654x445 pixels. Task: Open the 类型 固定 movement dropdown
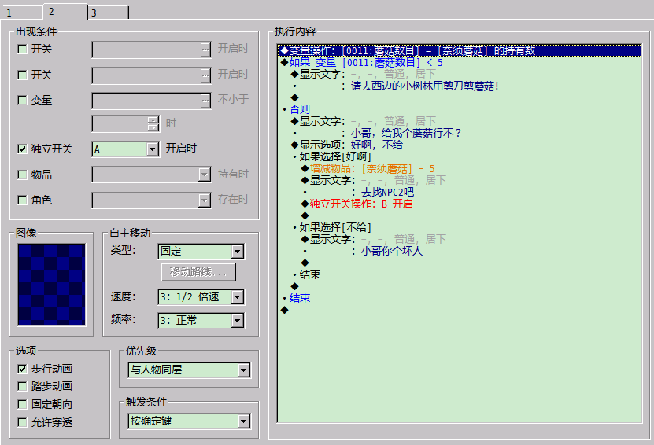coord(238,252)
